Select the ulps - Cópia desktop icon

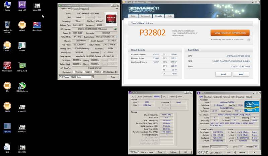[37, 26]
